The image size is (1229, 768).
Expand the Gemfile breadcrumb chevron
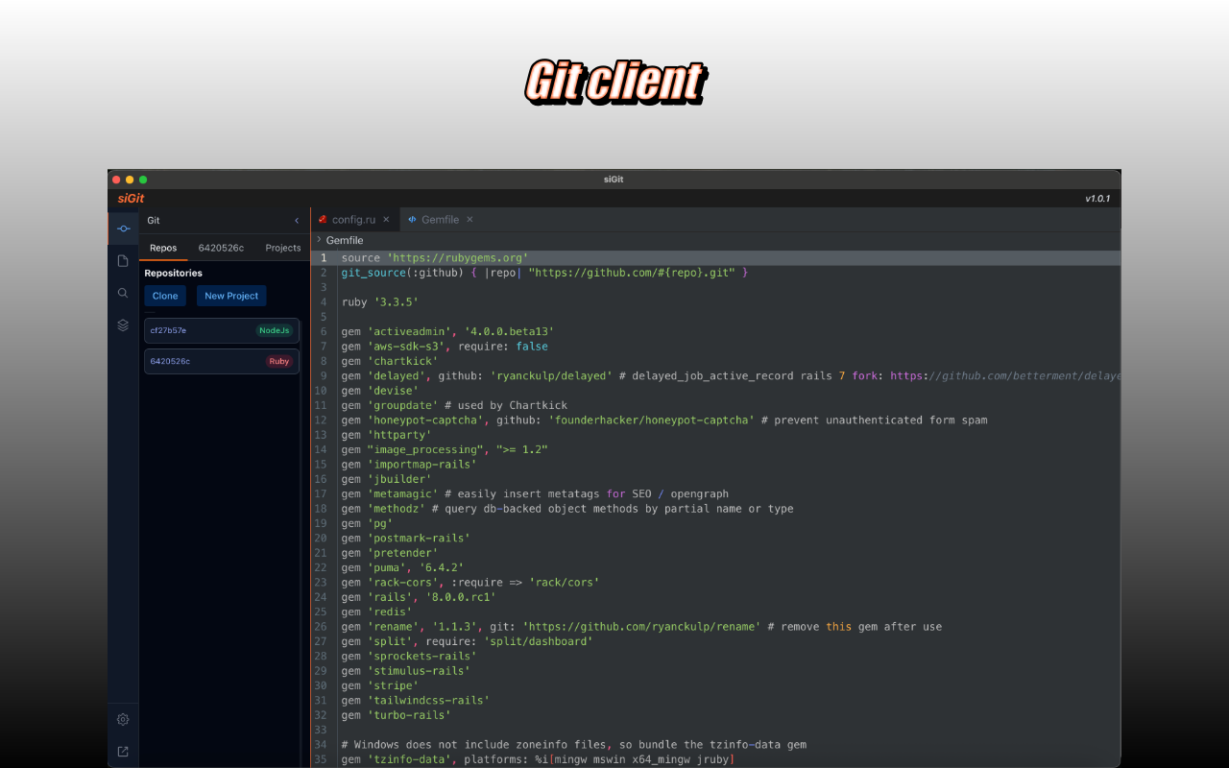(x=319, y=240)
